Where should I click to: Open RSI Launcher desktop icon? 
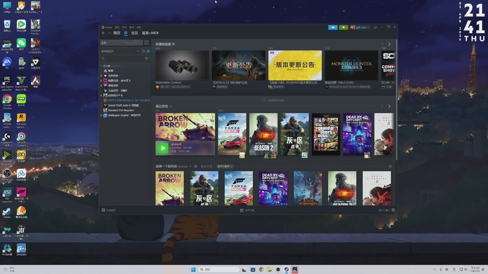[x=7, y=195]
